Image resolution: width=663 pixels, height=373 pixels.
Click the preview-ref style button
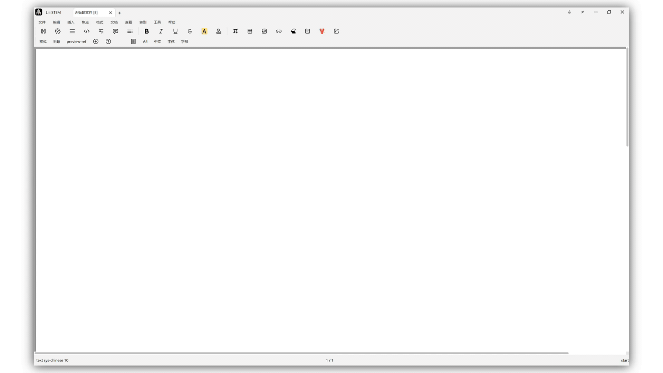76,41
